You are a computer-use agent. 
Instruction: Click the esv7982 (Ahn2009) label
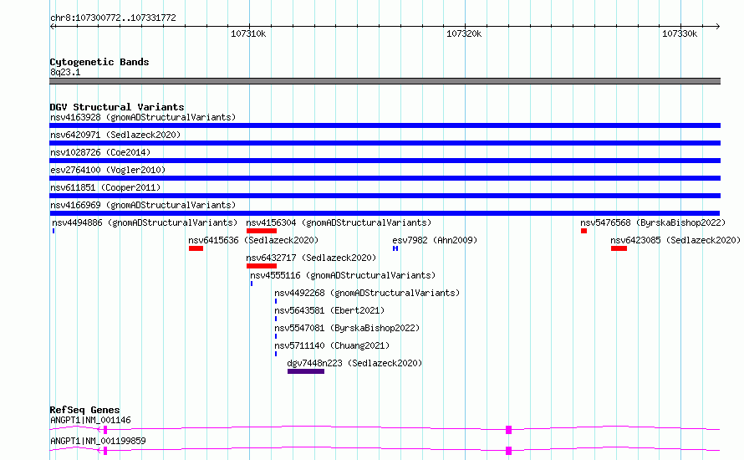pos(435,240)
